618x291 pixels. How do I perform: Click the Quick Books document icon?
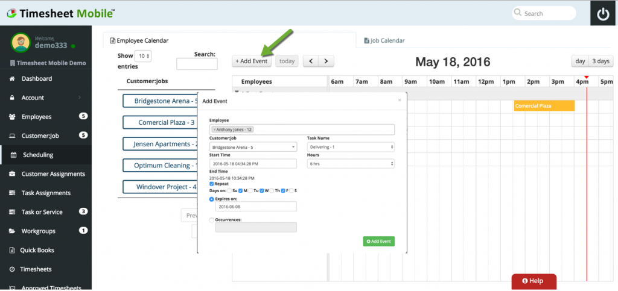(12, 250)
